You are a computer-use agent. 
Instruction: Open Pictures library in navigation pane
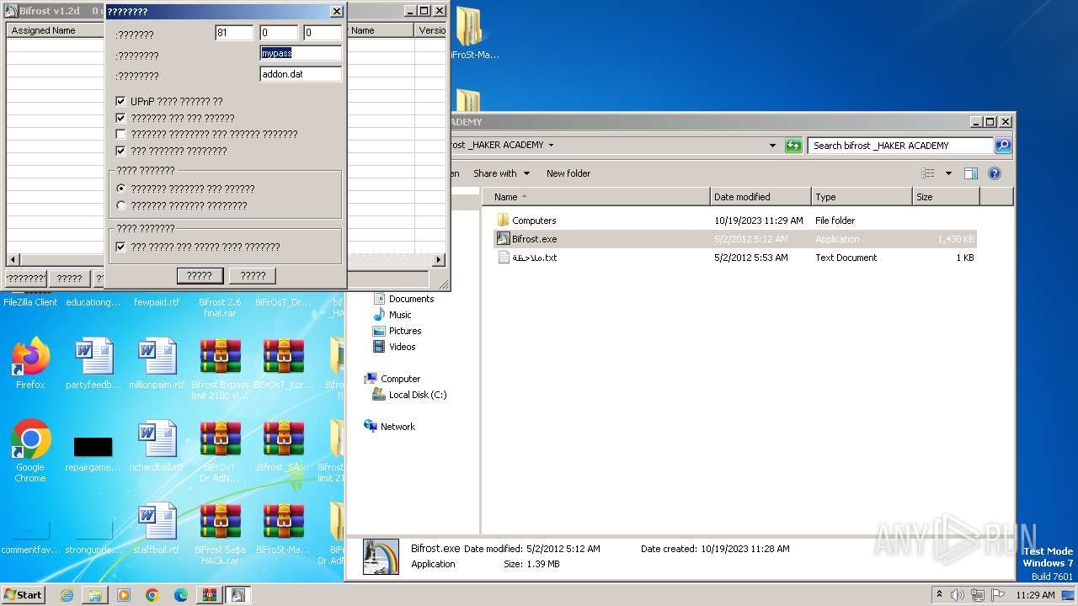click(397, 331)
